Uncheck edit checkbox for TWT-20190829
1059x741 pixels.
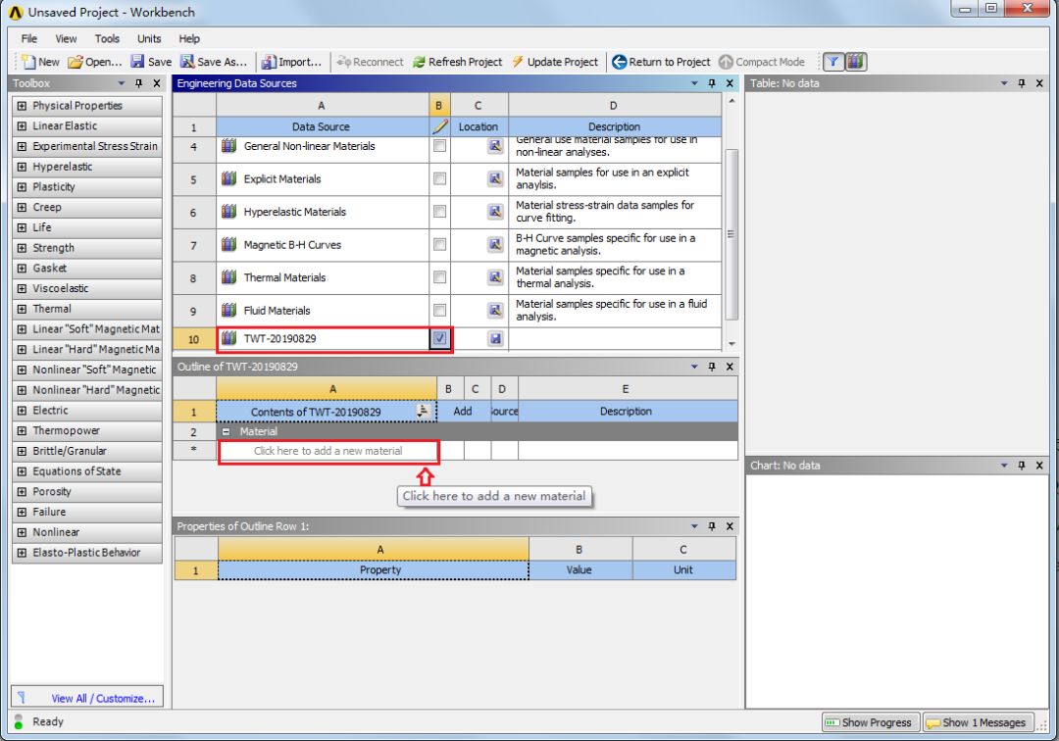pos(439,338)
